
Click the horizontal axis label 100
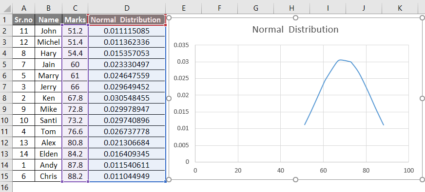coord(409,170)
